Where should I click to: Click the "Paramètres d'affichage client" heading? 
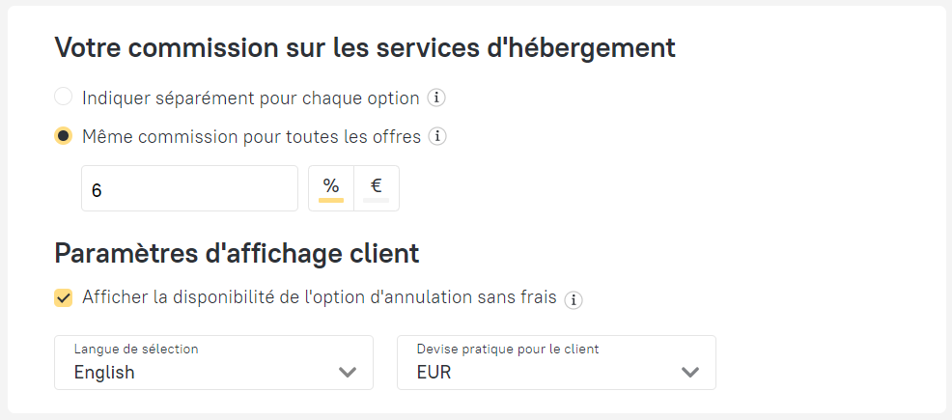coord(237,253)
